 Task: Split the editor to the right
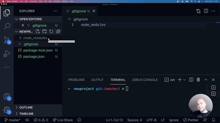pos(206,11)
